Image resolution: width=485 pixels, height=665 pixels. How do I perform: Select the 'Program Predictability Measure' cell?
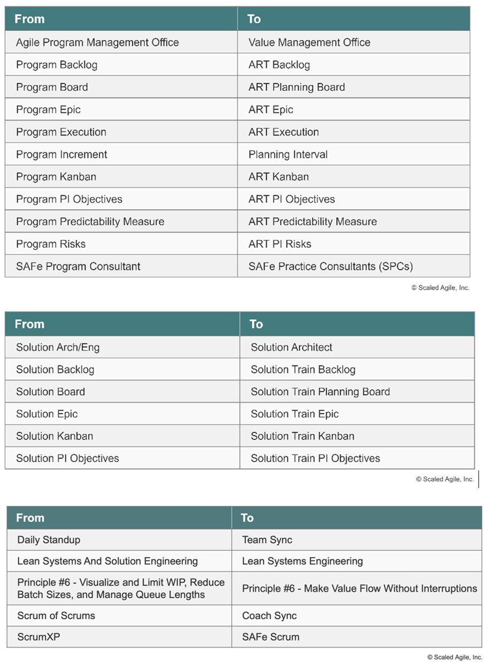point(121,221)
